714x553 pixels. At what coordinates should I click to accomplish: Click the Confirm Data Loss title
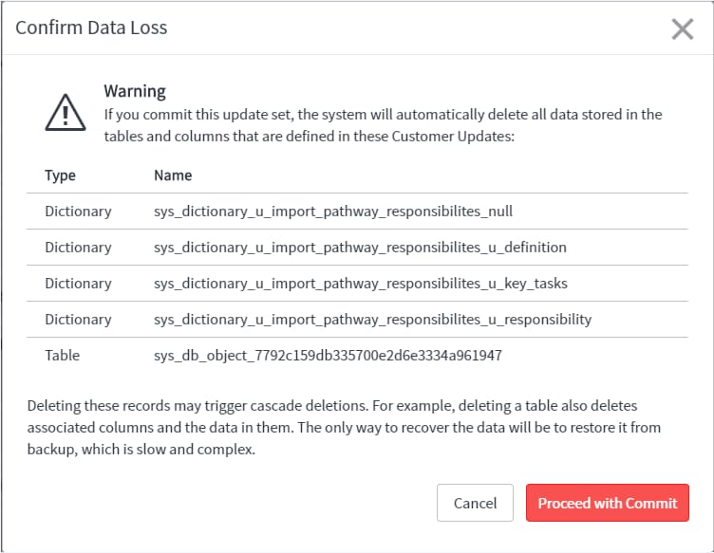click(91, 28)
